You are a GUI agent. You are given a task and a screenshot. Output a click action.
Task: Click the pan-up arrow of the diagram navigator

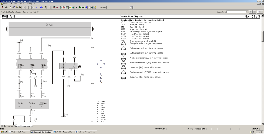(101, 60)
